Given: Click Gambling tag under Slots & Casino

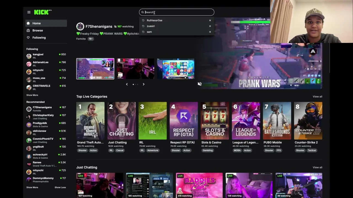Looking at the screenshot, I should pyautogui.click(x=208, y=150).
